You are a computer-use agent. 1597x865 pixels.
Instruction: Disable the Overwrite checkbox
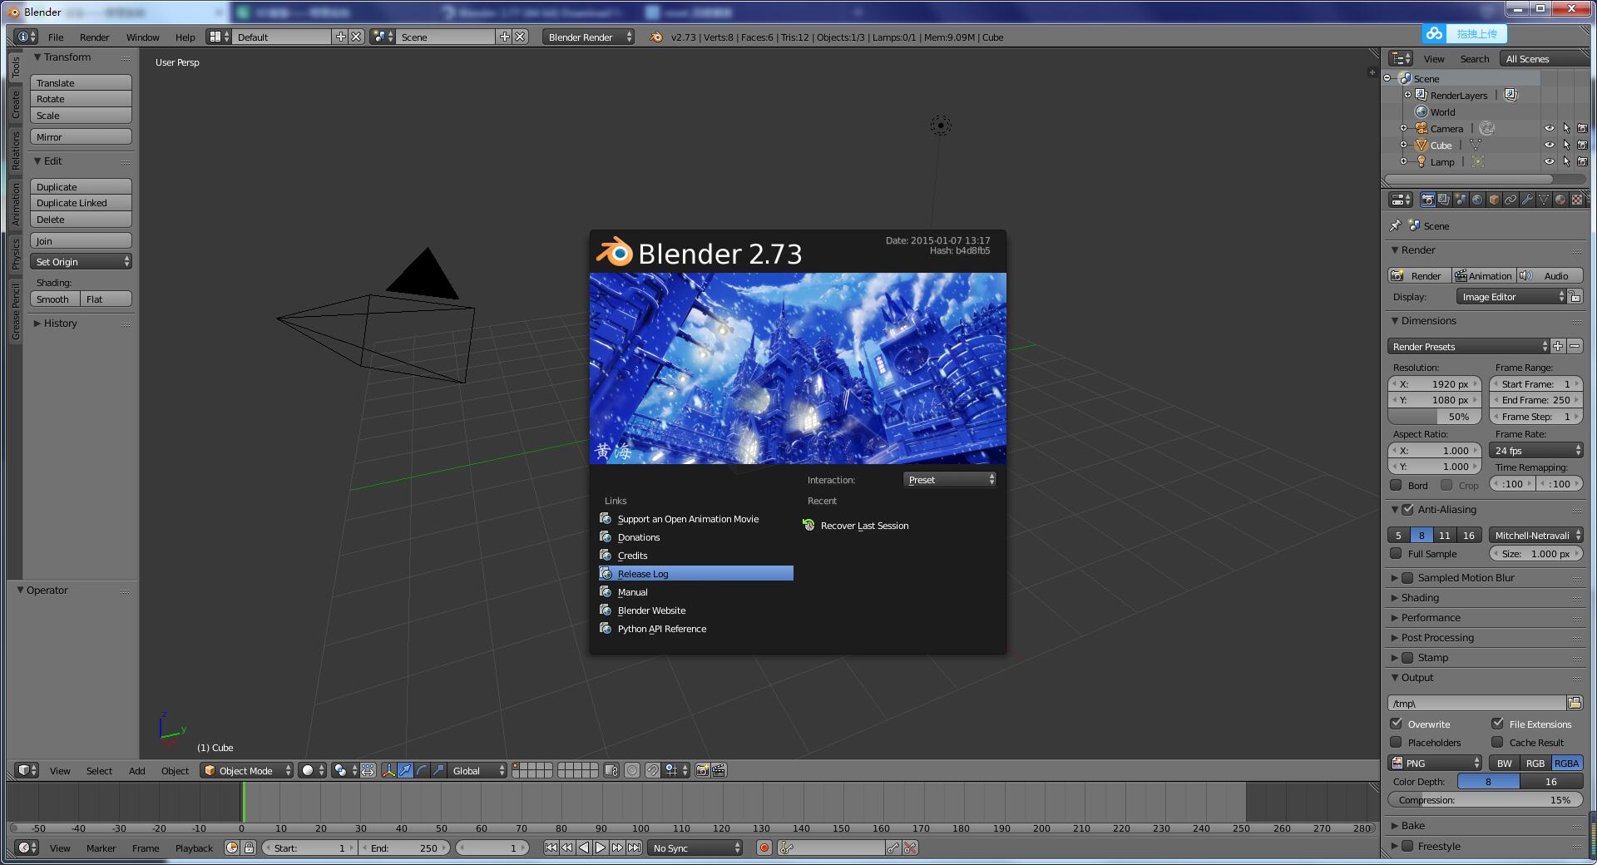pos(1397,724)
